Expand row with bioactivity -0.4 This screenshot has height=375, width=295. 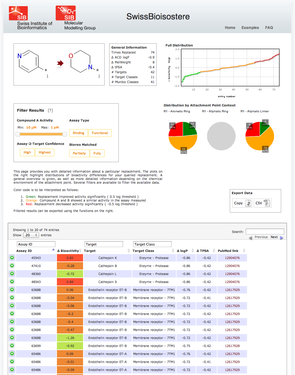tap(12, 322)
